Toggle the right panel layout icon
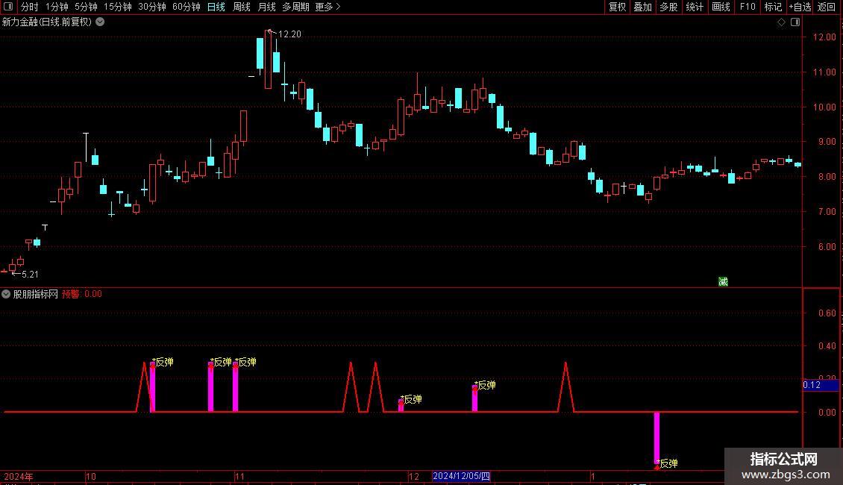Viewport: 843px width, 485px height. (x=795, y=22)
